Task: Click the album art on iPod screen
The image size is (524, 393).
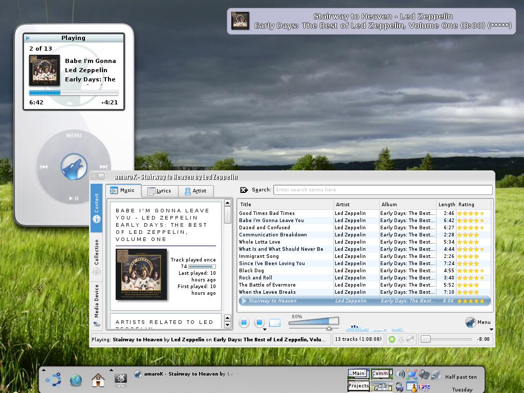Action: pos(45,70)
